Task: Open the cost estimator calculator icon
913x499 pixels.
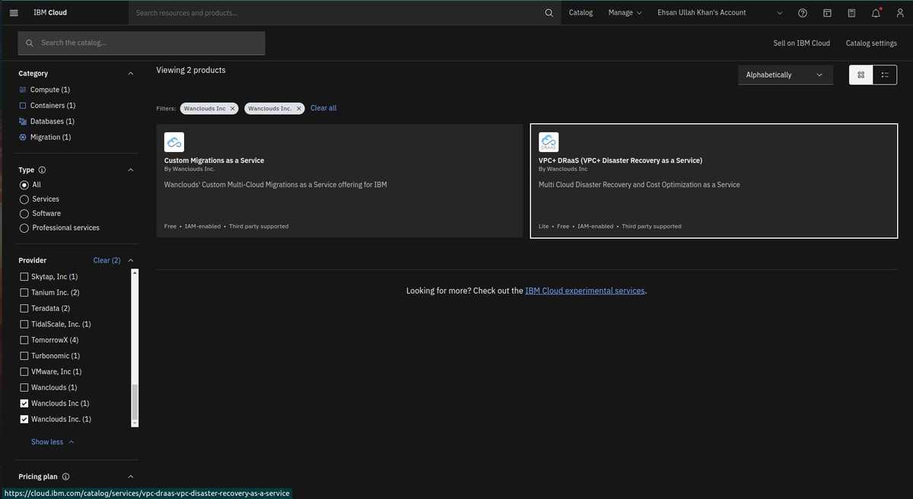Action: pos(851,13)
